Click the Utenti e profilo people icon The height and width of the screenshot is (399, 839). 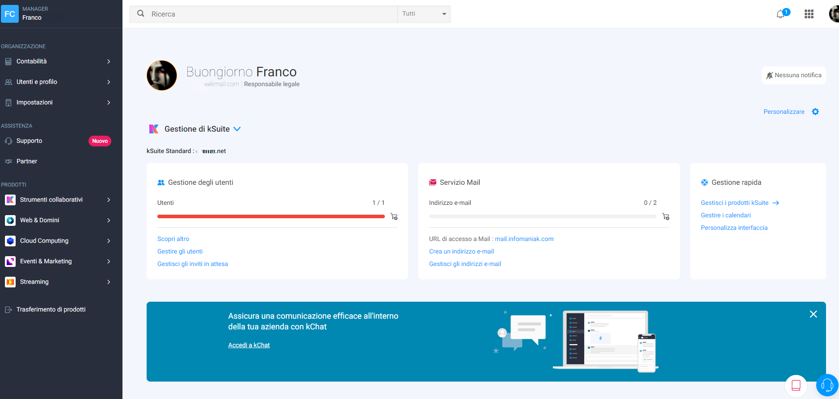point(8,82)
